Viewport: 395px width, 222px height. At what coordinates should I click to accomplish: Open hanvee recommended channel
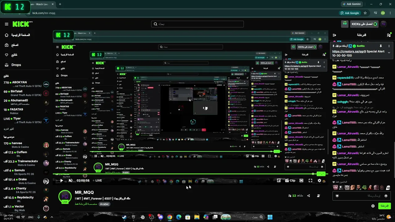click(26, 145)
